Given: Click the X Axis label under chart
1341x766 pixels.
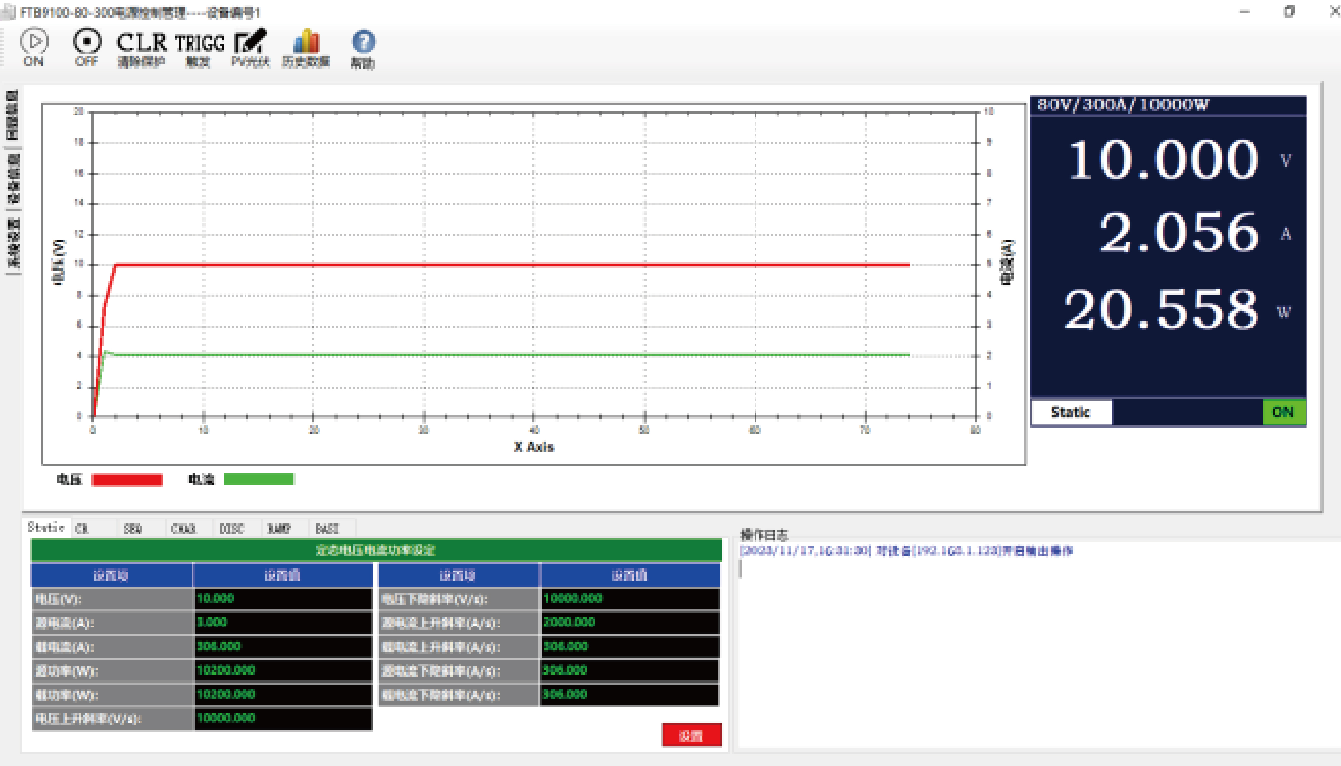Looking at the screenshot, I should click(534, 447).
